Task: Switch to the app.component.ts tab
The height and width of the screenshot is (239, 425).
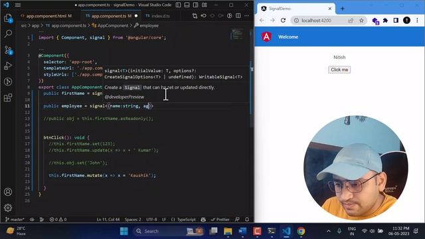Action: 109,16
